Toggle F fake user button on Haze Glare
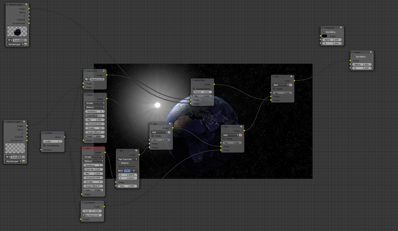 103,80
